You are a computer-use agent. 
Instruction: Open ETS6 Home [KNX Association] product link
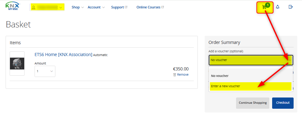[x=63, y=55]
